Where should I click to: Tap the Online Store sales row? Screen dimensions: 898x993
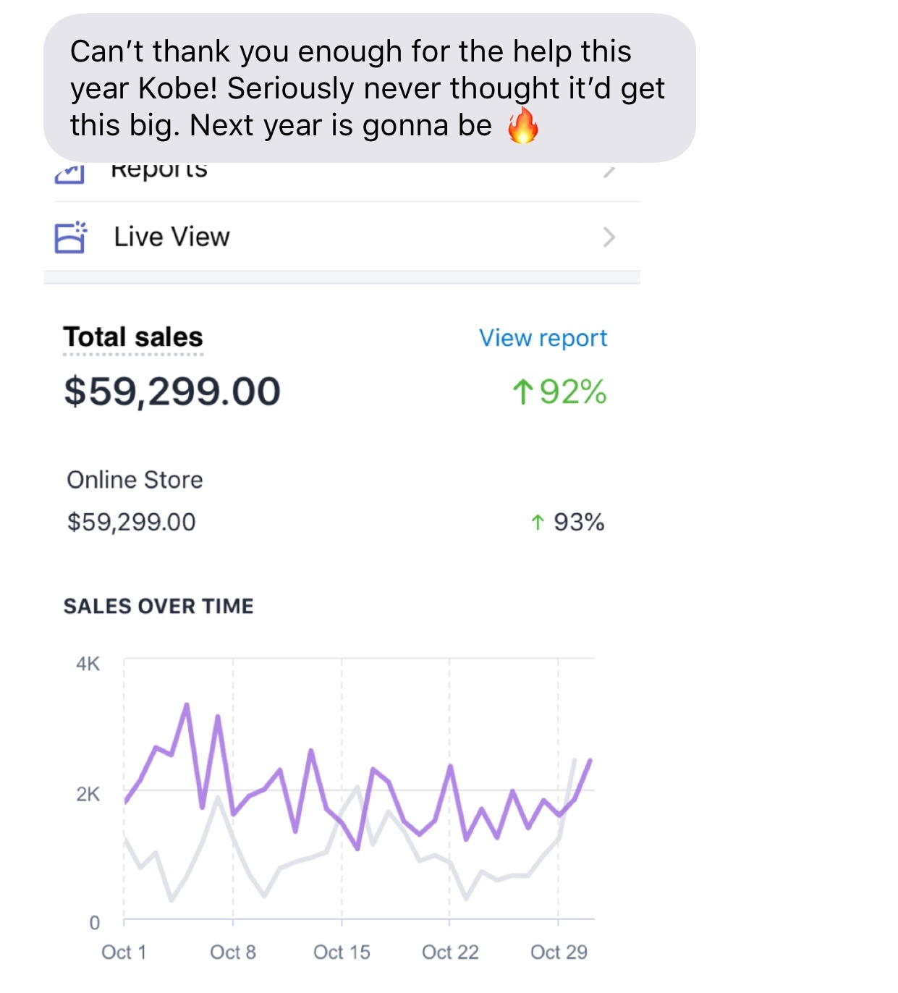click(336, 501)
